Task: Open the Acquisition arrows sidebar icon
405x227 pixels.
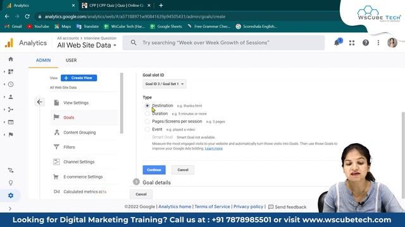Action: 11,109
